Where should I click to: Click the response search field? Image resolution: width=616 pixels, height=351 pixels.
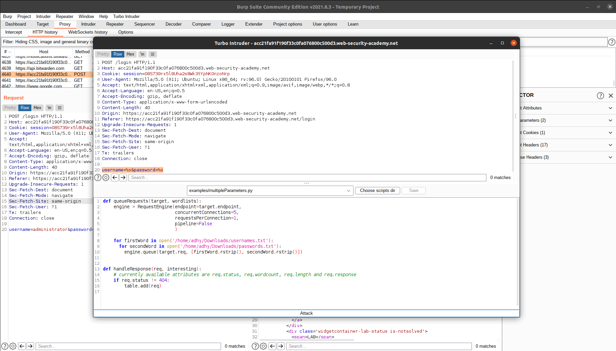pyautogui.click(x=379, y=346)
